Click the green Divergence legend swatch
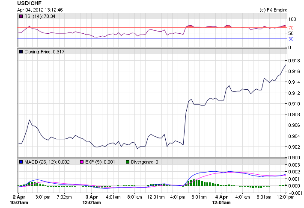 point(128,162)
